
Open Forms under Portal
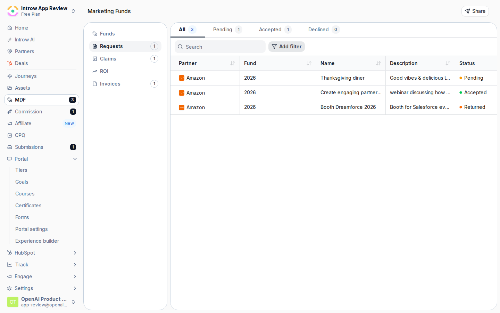[x=22, y=217]
